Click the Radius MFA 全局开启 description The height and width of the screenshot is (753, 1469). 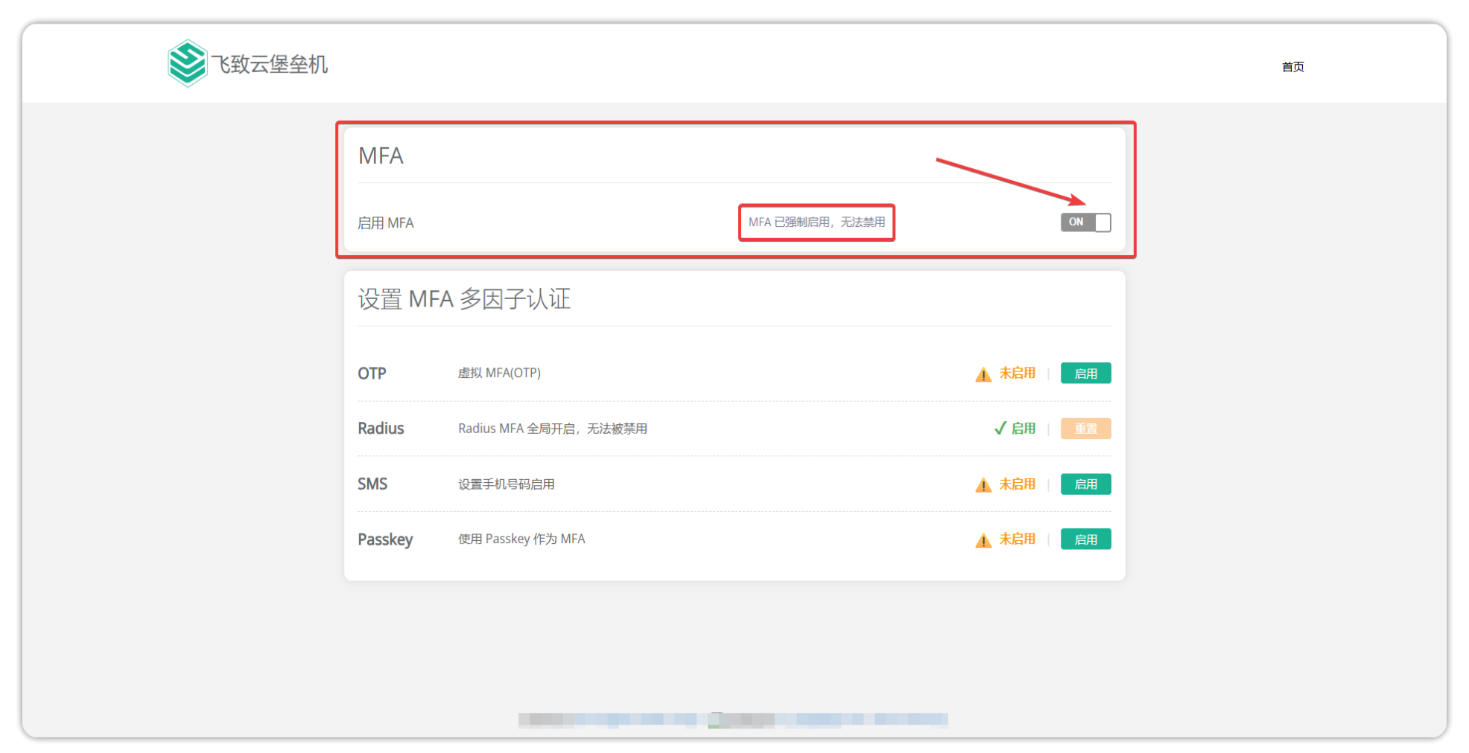pyautogui.click(x=552, y=429)
